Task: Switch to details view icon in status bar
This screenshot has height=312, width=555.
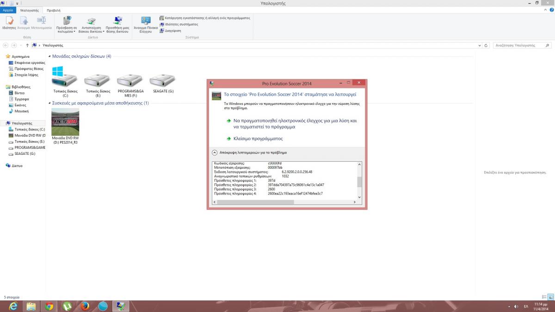Action: pyautogui.click(x=544, y=297)
